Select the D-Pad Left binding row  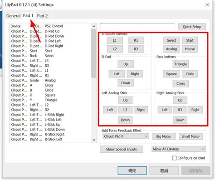tap(50, 41)
